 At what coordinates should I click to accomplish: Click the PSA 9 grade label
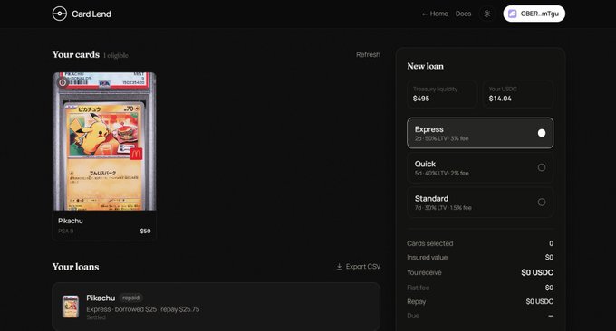pos(65,232)
